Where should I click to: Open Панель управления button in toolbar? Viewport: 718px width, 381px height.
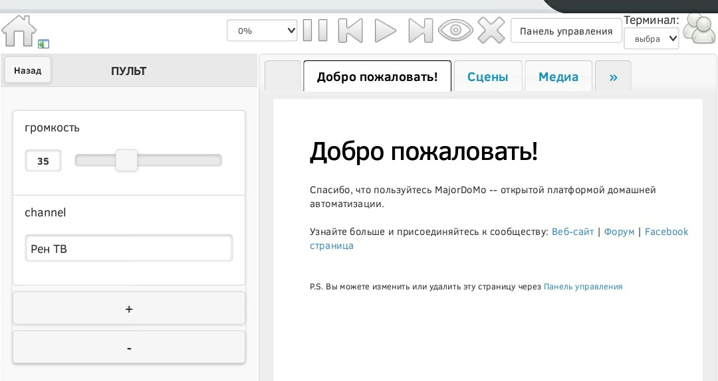[x=566, y=31]
